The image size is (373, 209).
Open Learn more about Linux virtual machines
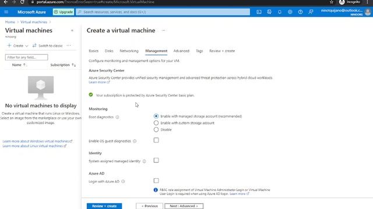click(34, 146)
